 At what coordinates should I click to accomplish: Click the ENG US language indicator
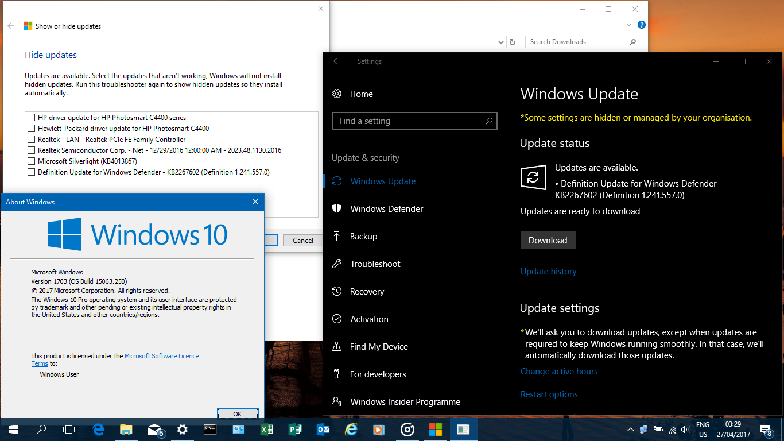pyautogui.click(x=703, y=430)
